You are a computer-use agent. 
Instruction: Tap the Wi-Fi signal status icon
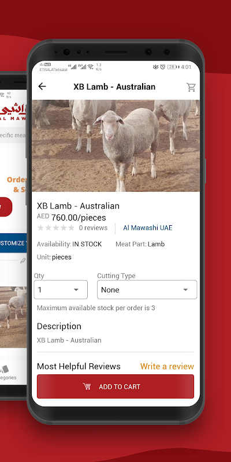click(x=91, y=67)
